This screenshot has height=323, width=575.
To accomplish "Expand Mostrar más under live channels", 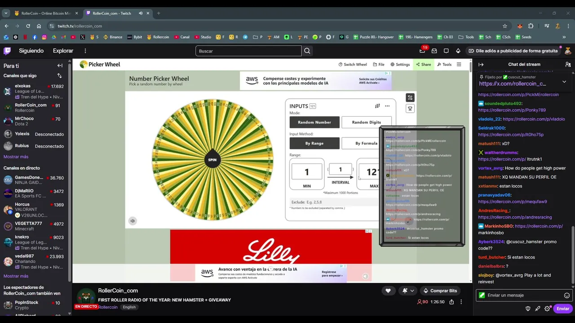I will click(x=16, y=276).
